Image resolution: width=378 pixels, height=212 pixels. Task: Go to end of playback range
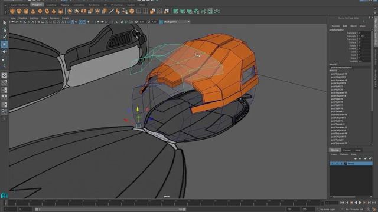click(374, 203)
